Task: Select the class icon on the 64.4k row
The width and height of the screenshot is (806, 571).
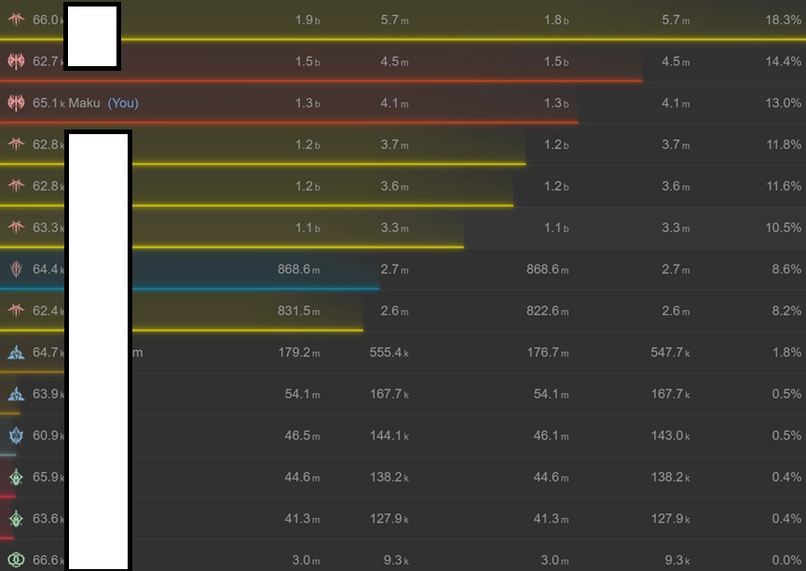Action: 16,269
